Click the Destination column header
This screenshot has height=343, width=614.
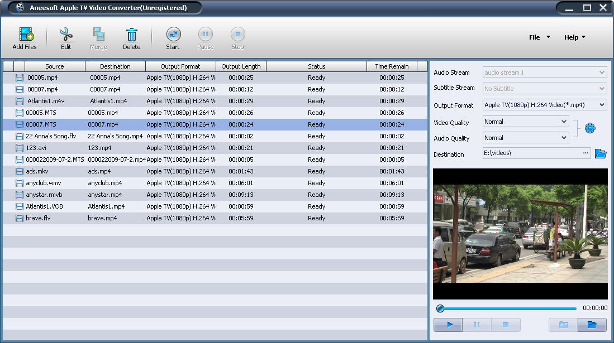(115, 66)
